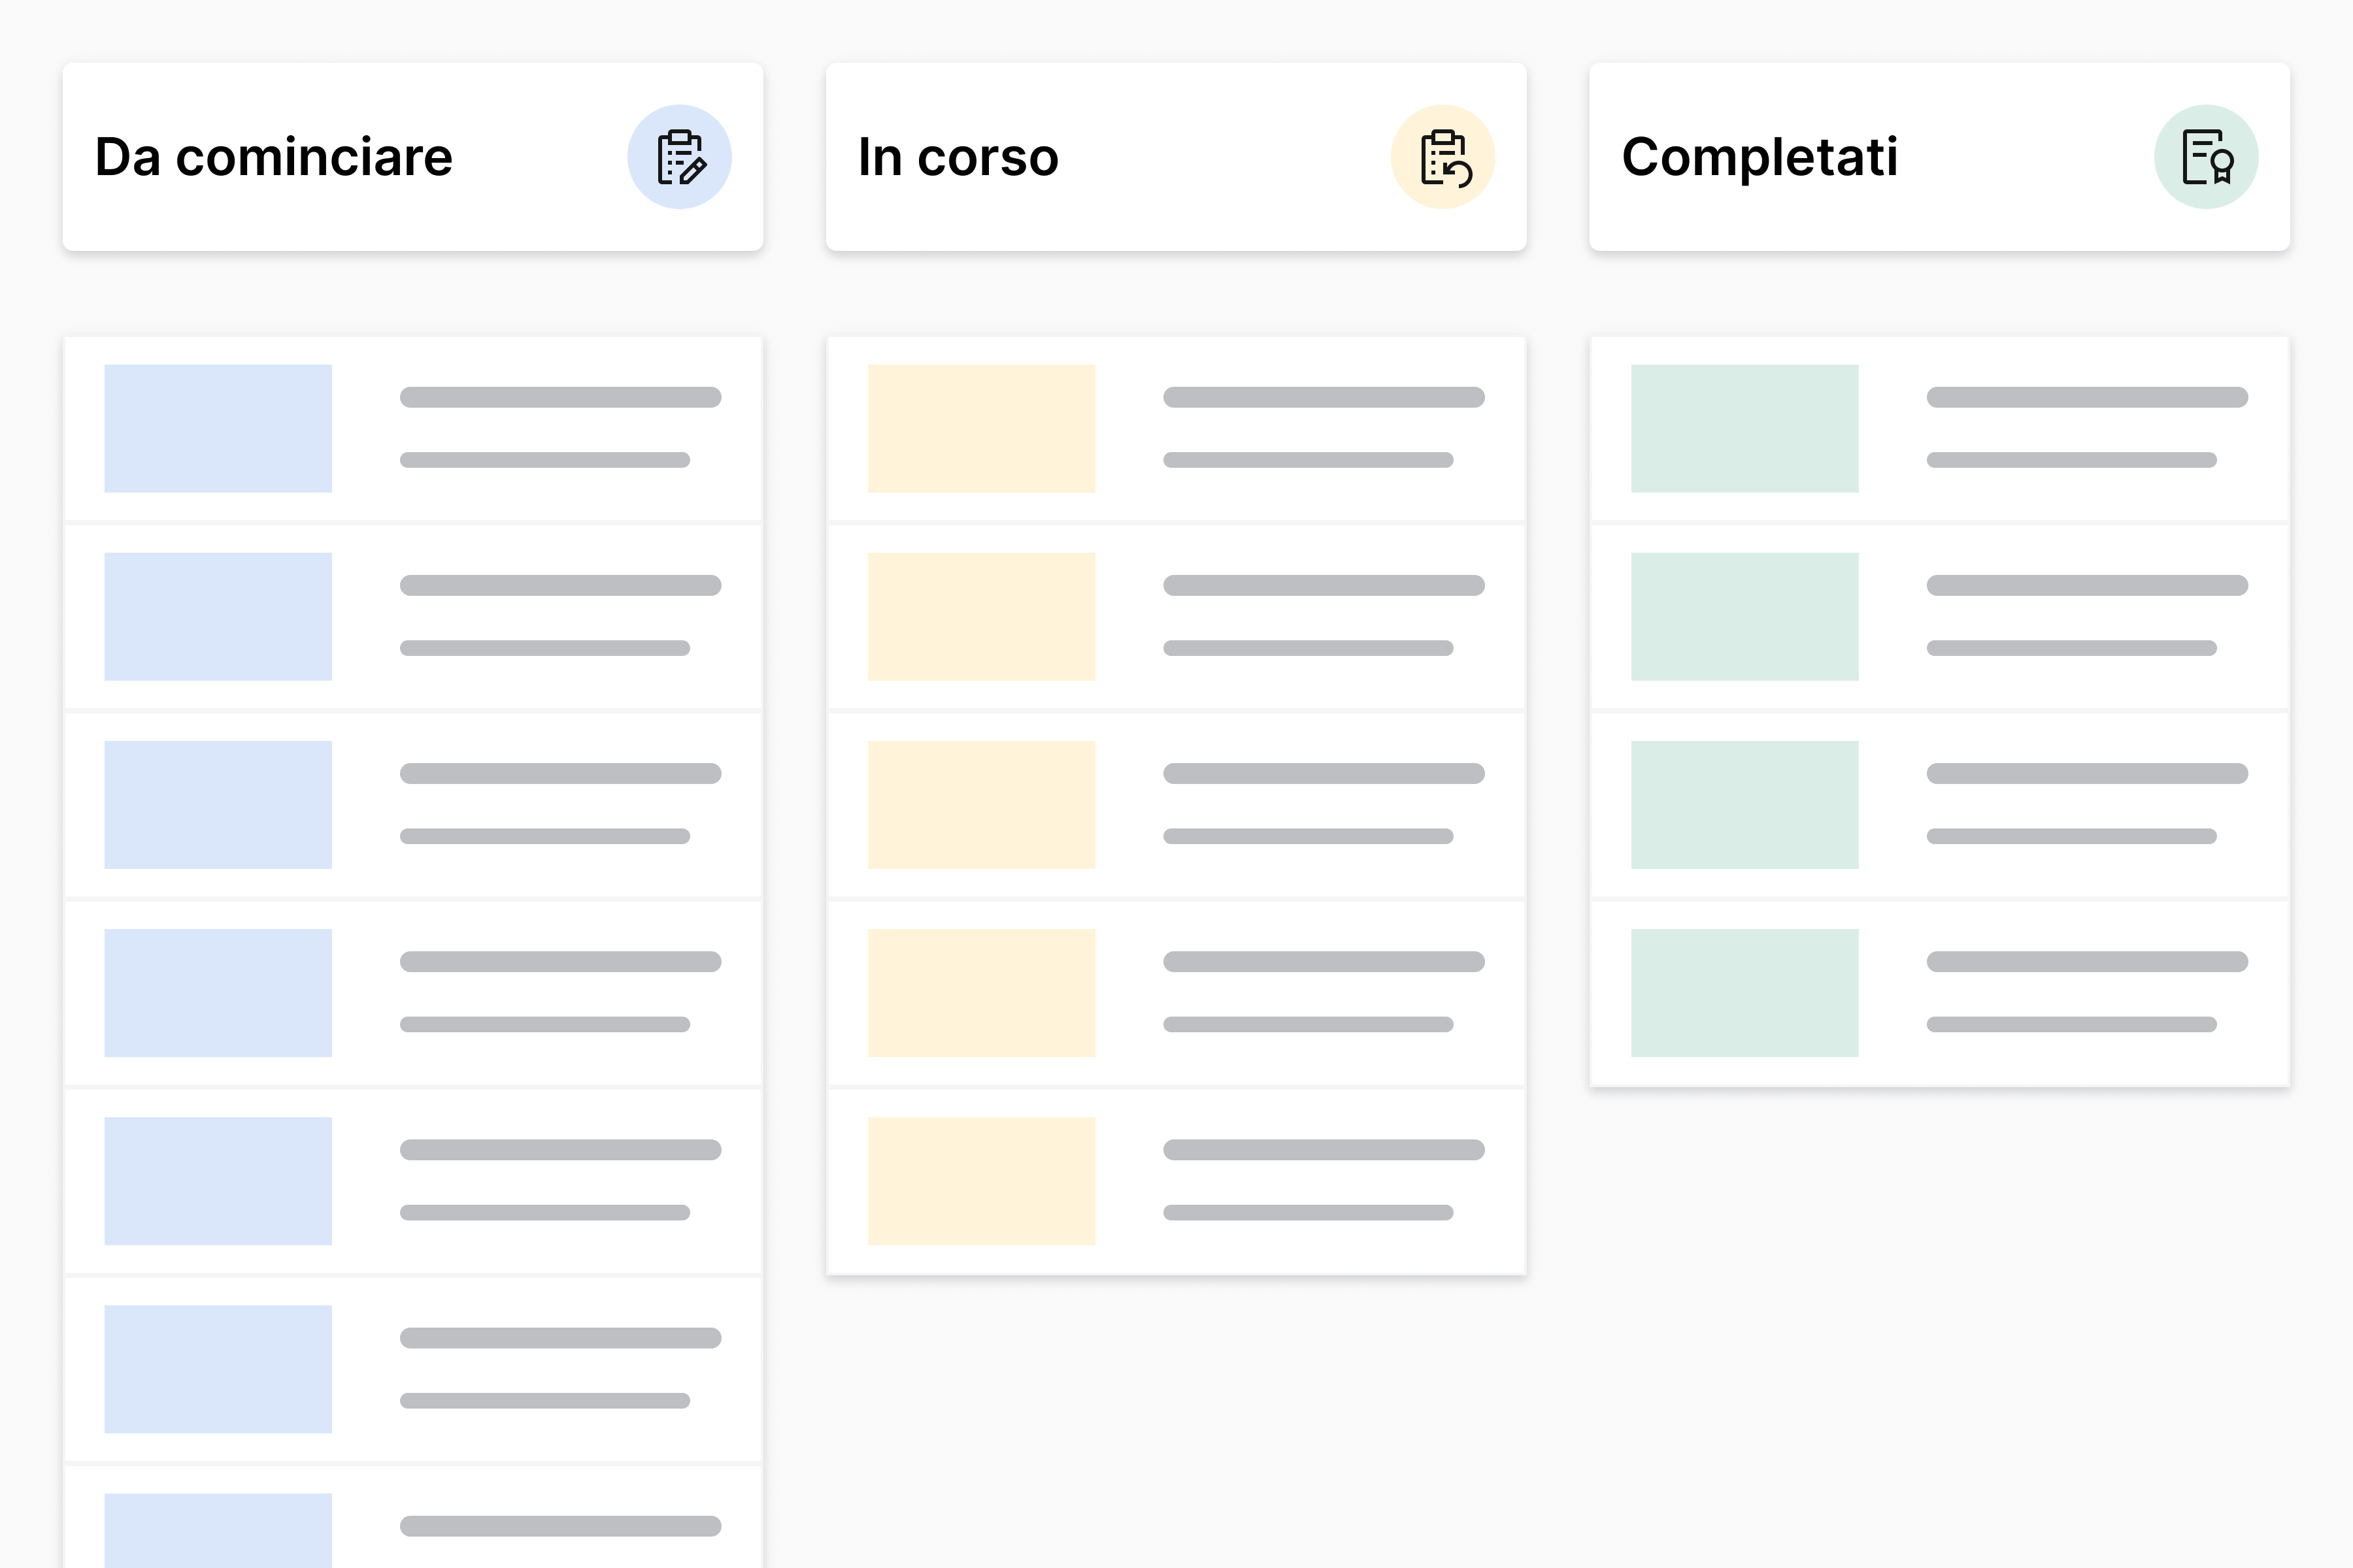Click the title line of second In corso card
The width and height of the screenshot is (2353, 1568).
(x=1324, y=585)
